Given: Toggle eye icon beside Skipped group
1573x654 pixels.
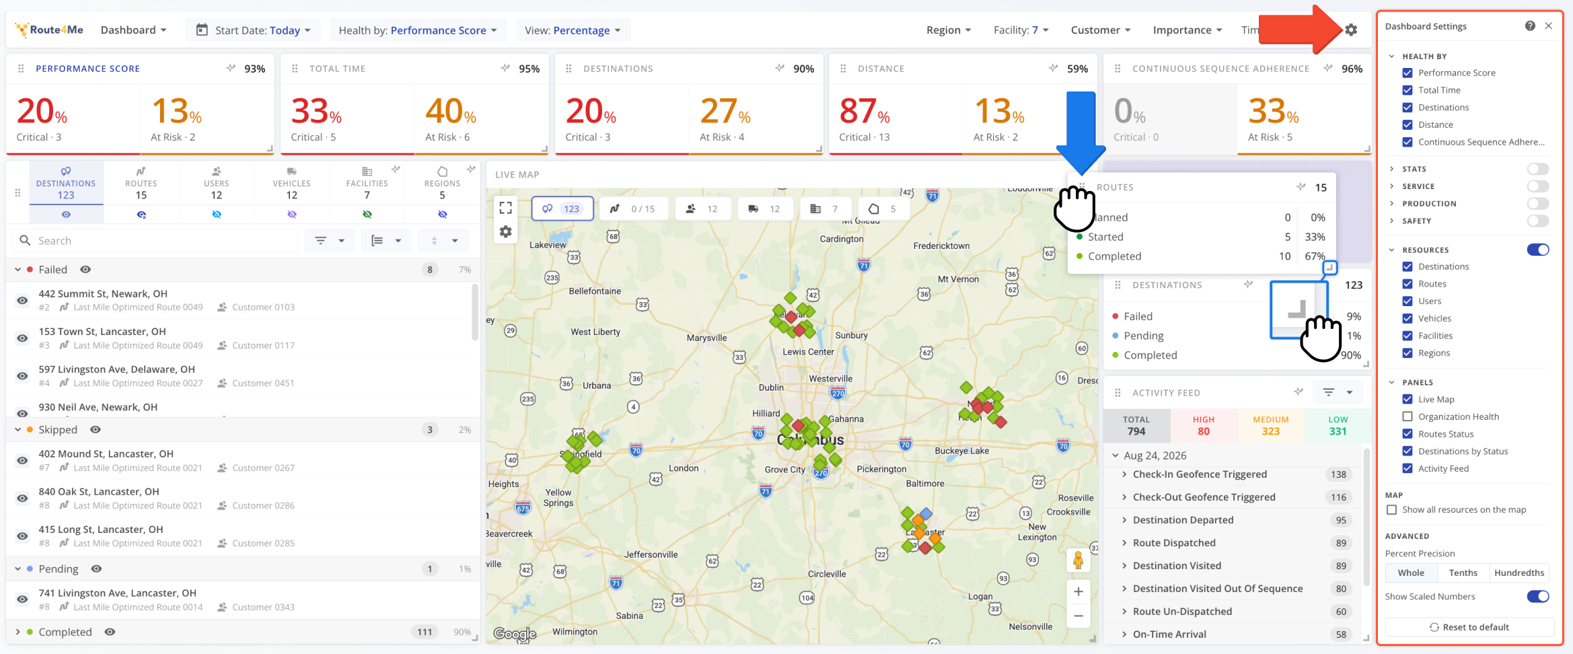Looking at the screenshot, I should 96,429.
